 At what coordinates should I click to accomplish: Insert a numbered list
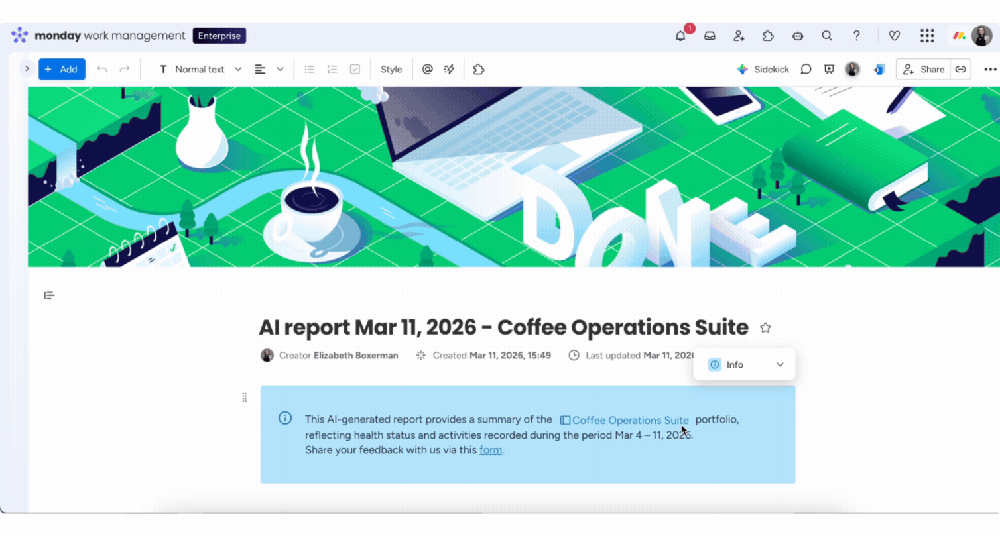(332, 69)
